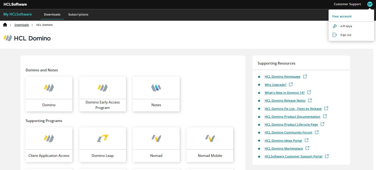The image size is (376, 170).
Task: Click external icon beside HCL Domino Marketplace
Action: [308, 148]
